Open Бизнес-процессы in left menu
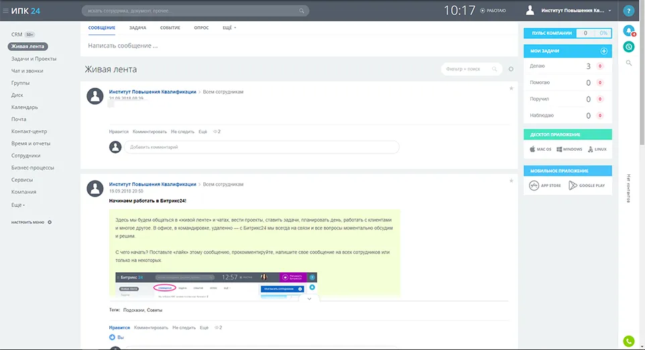This screenshot has height=350, width=645. coord(32,168)
